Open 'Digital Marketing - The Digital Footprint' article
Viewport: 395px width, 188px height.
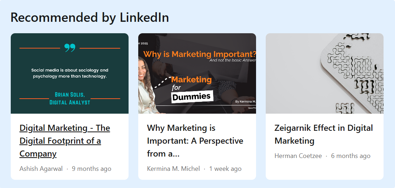(65, 141)
